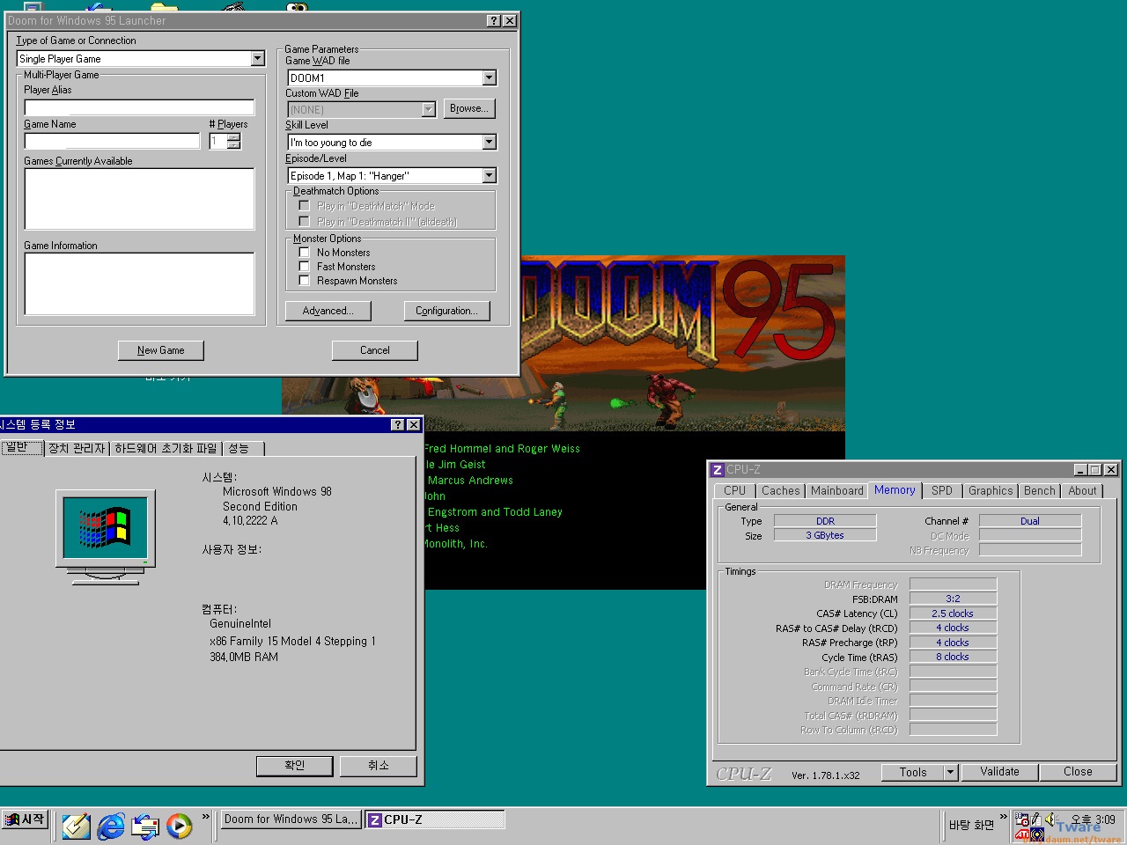Click the Show Desktop quick launch icon
This screenshot has height=845, width=1127.
76,826
